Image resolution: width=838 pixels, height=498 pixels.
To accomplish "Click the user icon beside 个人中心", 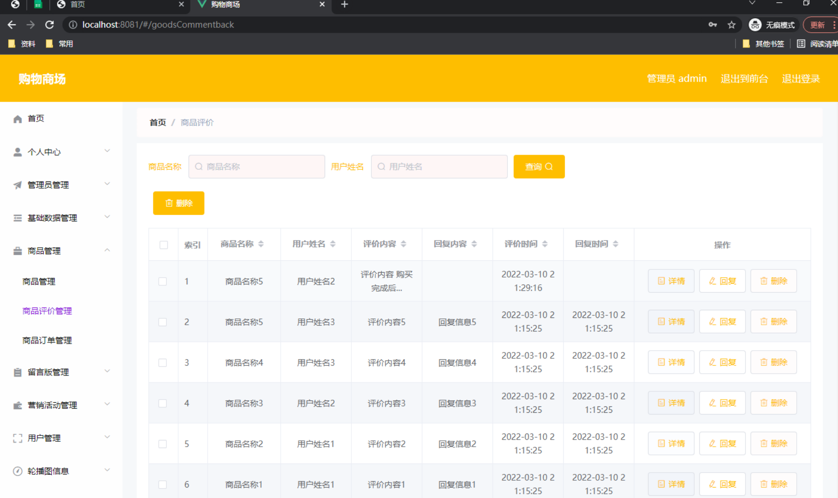I will tap(18, 152).
